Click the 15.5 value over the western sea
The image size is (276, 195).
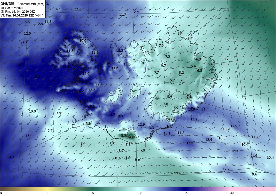tap(36, 77)
